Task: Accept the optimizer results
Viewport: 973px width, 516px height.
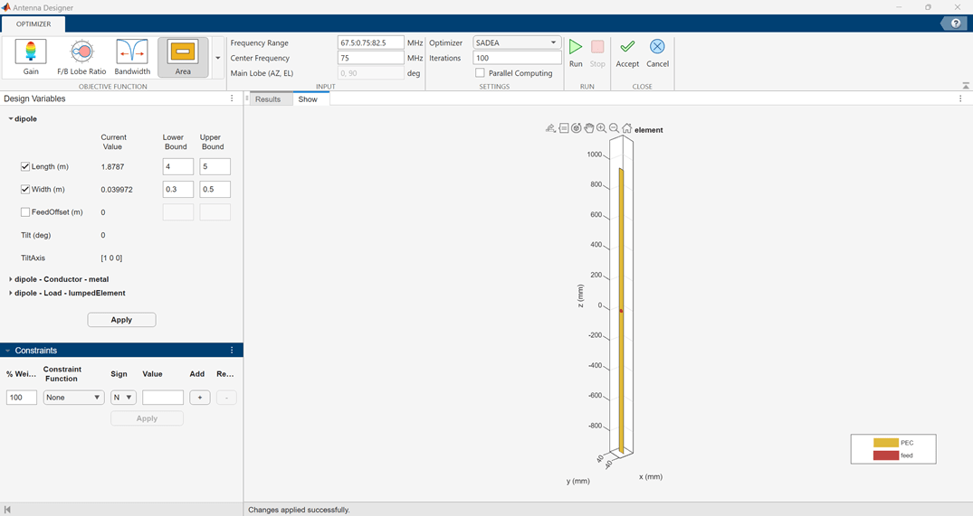Action: pos(627,52)
